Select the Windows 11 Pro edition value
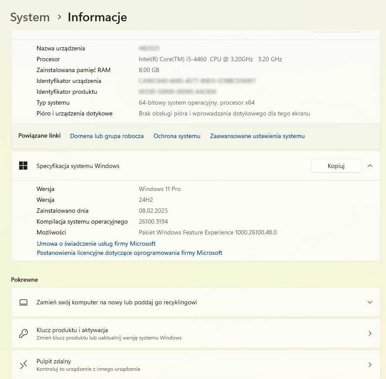This screenshot has height=379, width=386. click(x=160, y=189)
